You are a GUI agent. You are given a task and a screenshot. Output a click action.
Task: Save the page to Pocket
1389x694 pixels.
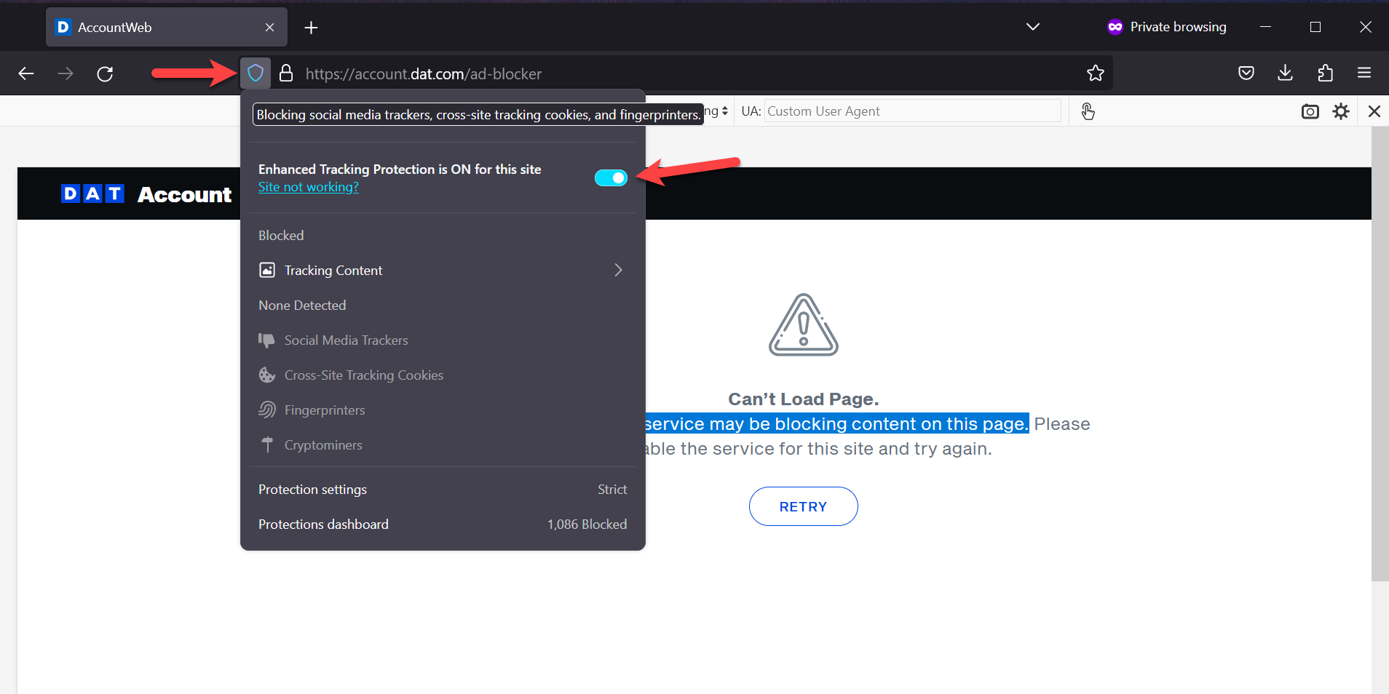pos(1246,72)
